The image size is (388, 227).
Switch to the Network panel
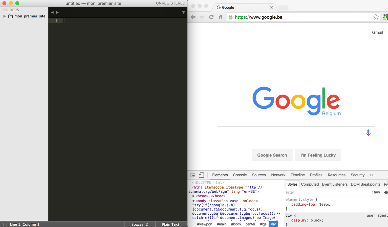pos(278,175)
